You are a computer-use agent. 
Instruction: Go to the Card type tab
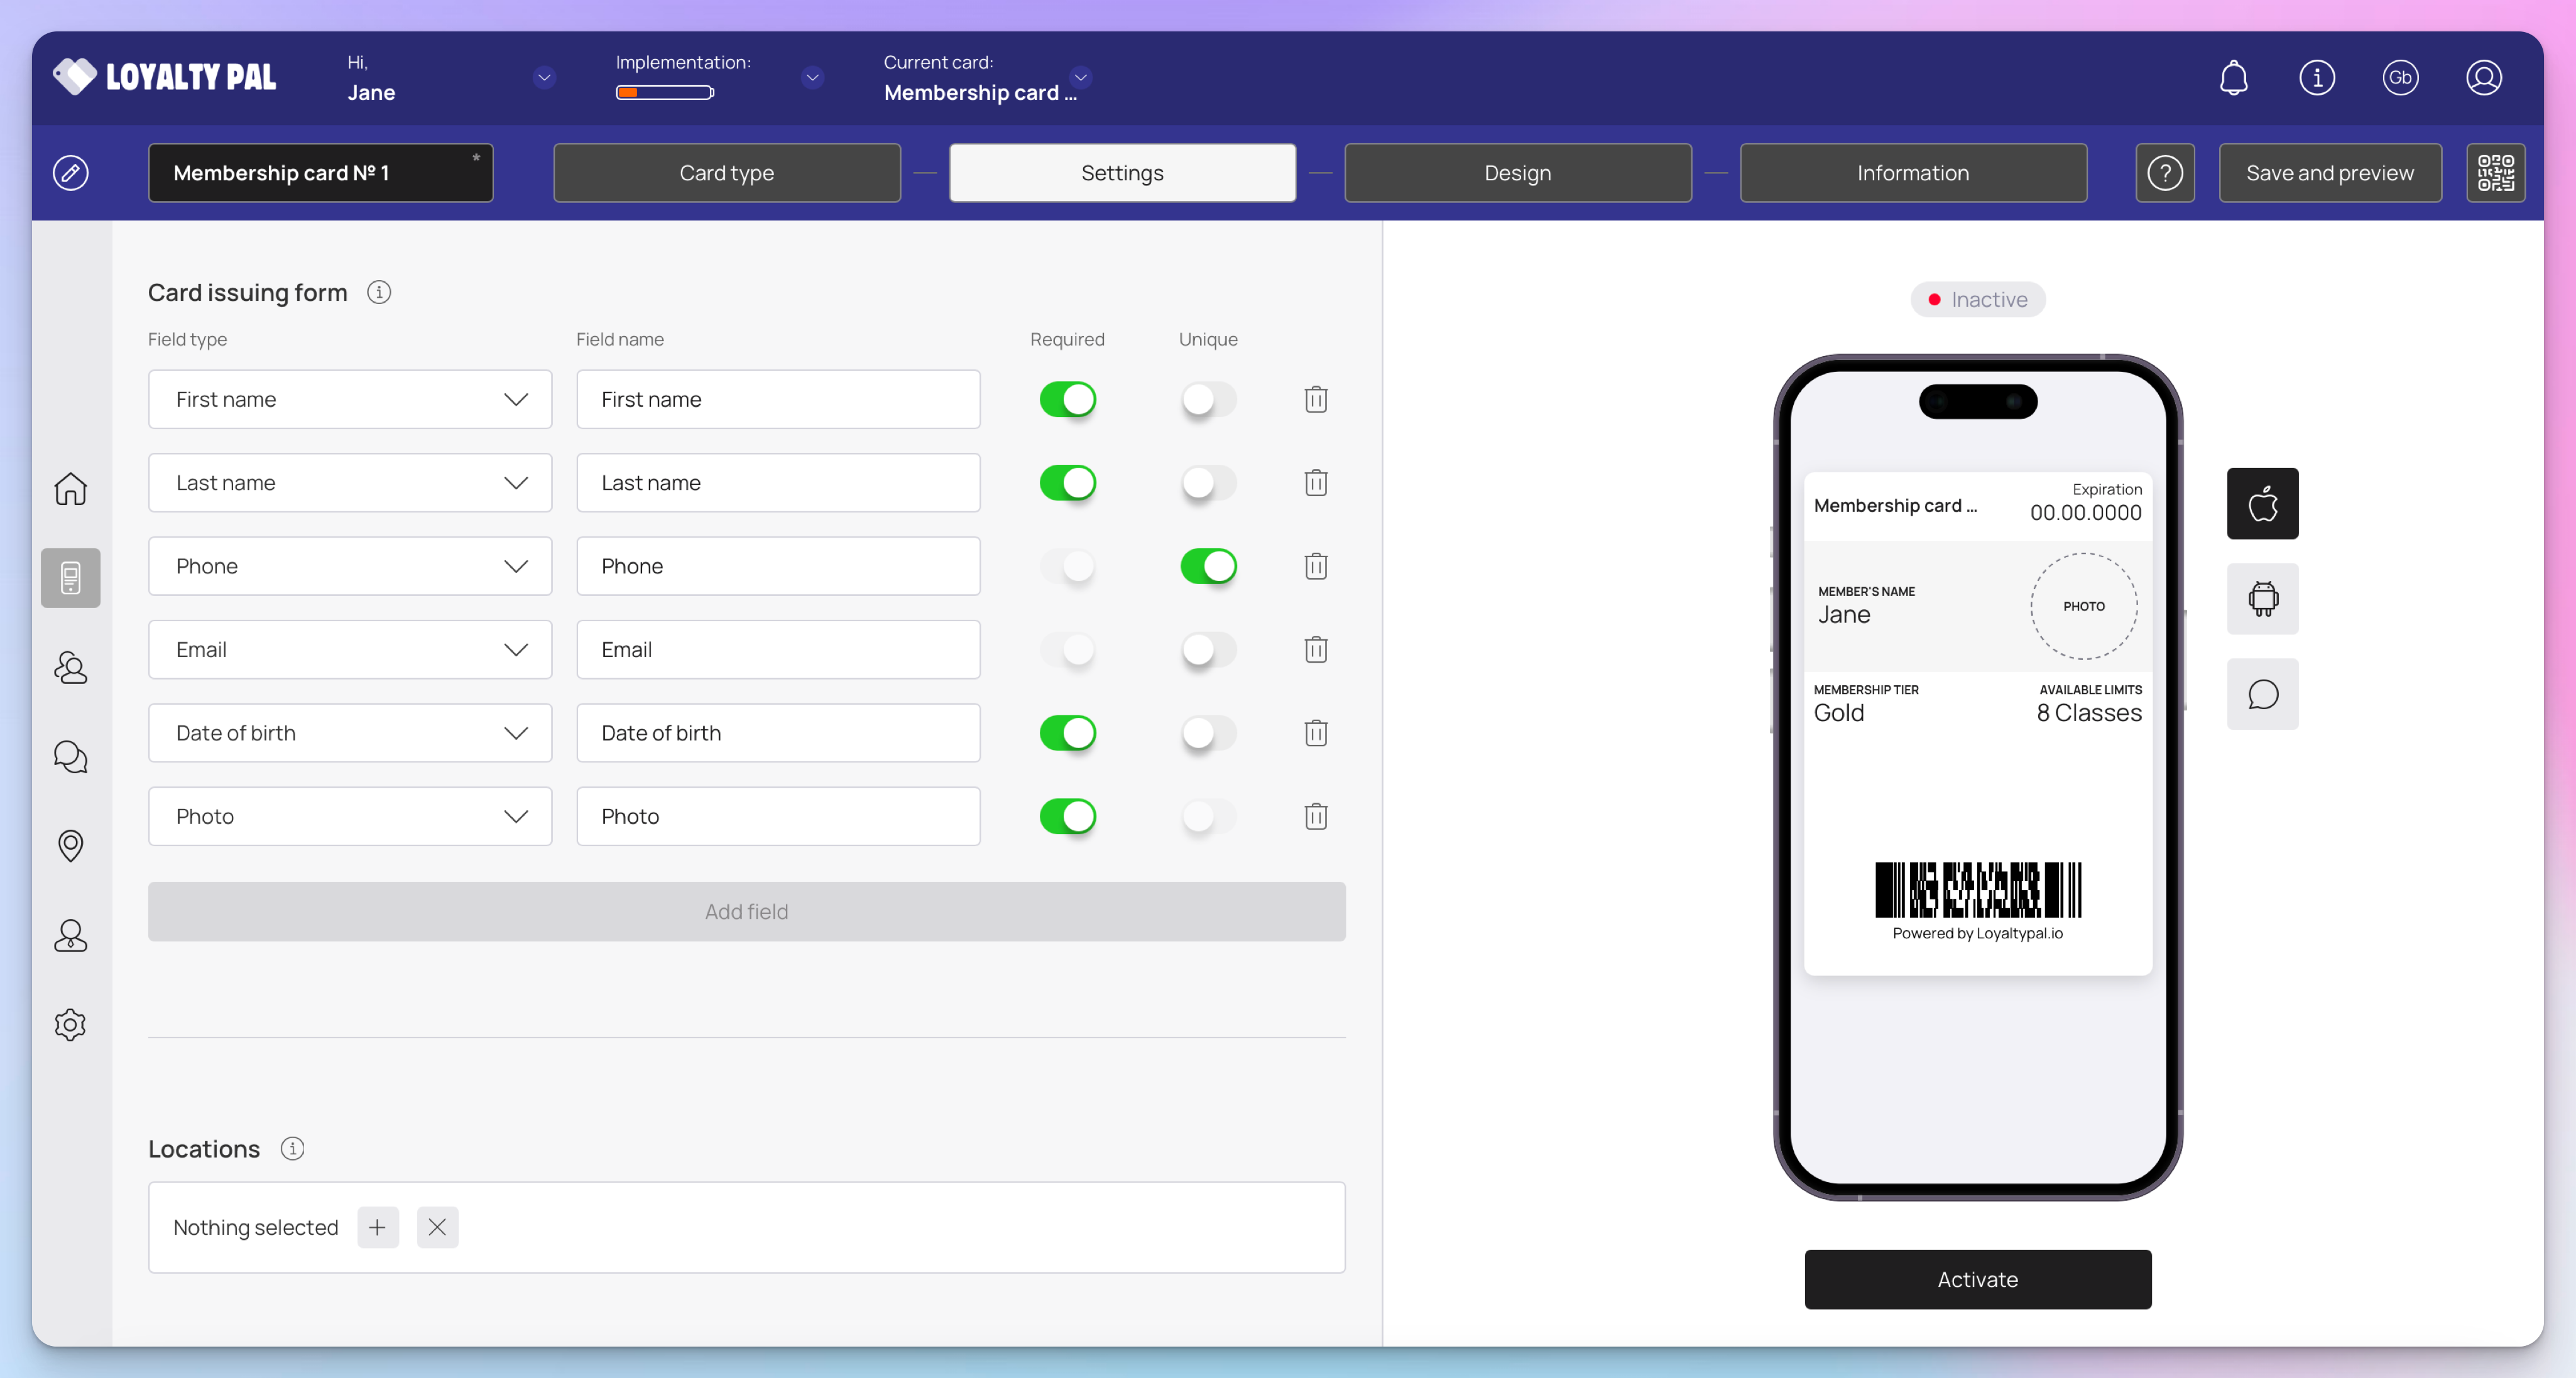click(726, 173)
